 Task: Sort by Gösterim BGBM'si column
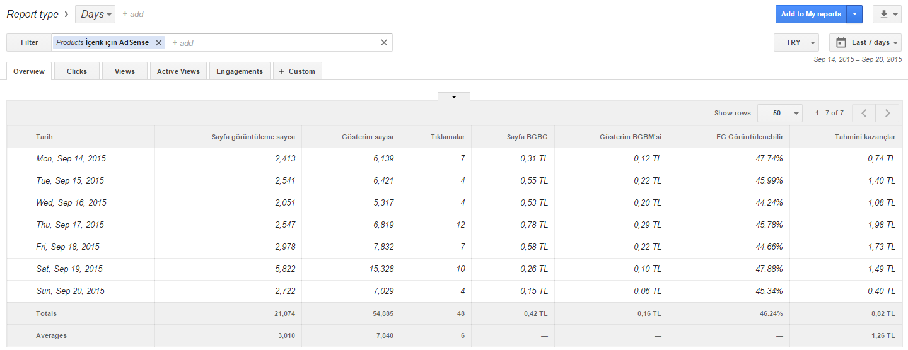[631, 137]
